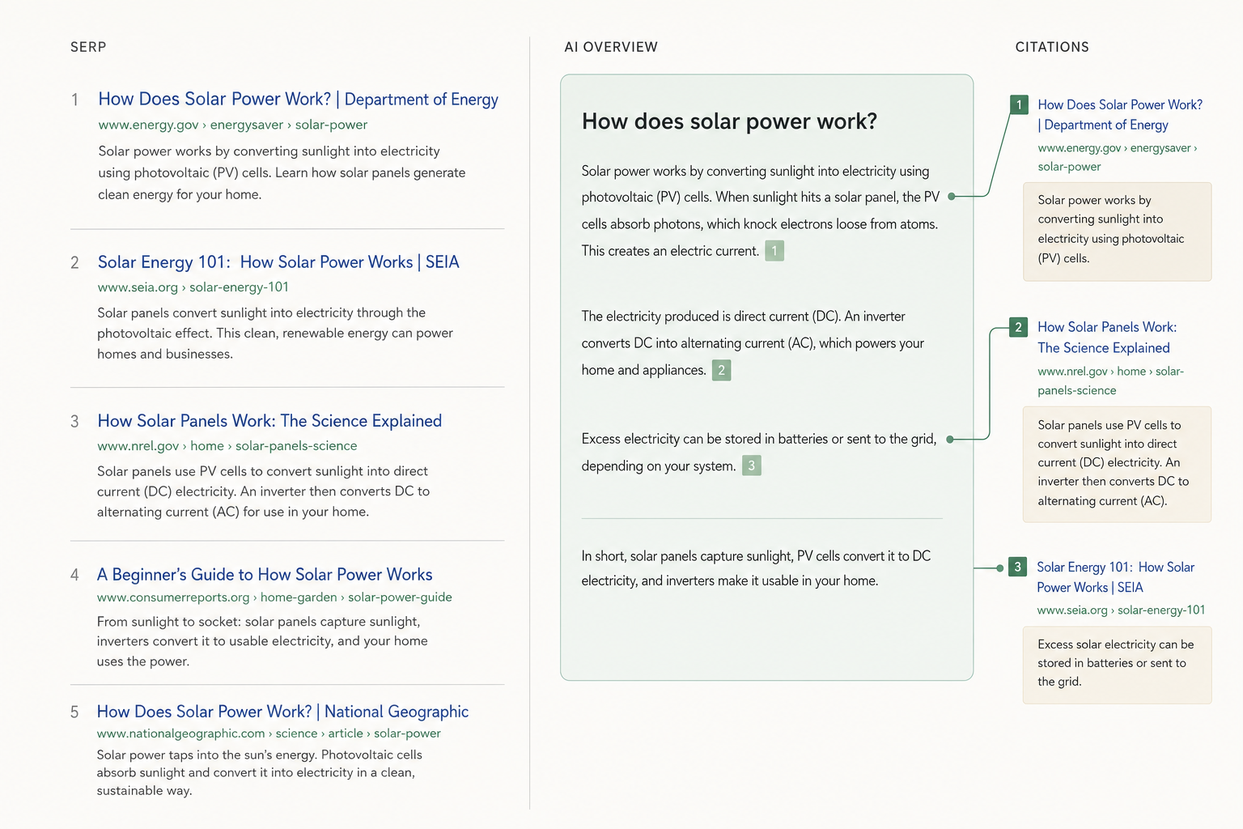The image size is (1243, 829).
Task: Click SERP URL www.energy.gov › energysaver › solar-power
Action: point(233,125)
